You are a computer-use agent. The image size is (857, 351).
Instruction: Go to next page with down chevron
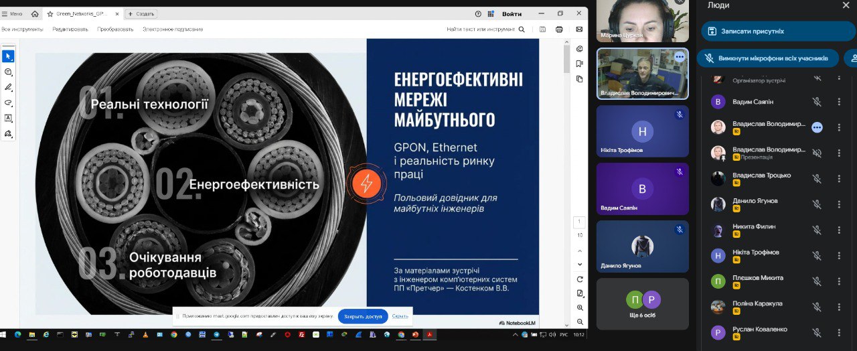[x=580, y=263]
